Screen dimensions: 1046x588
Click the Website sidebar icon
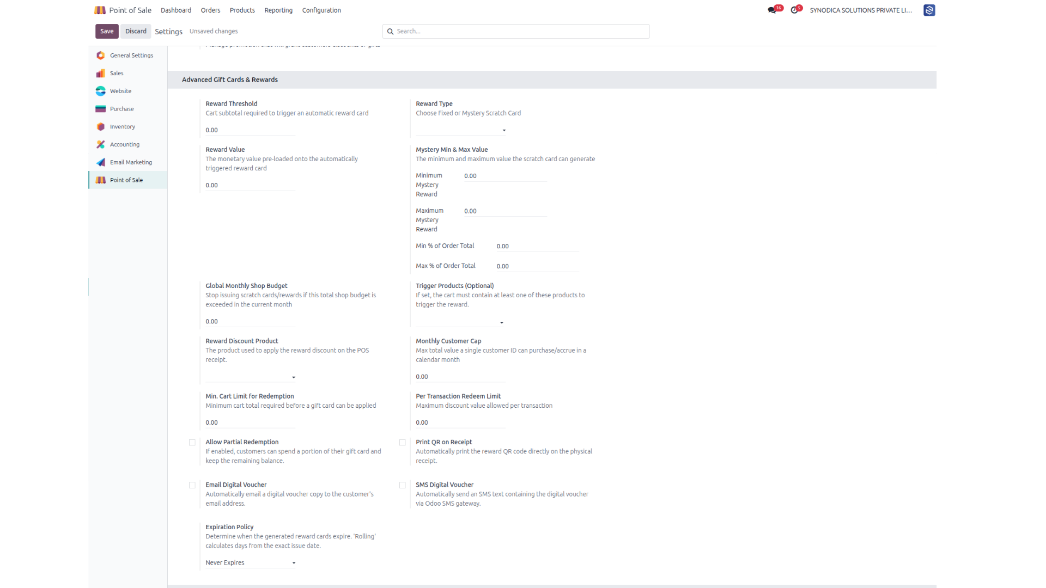[100, 91]
